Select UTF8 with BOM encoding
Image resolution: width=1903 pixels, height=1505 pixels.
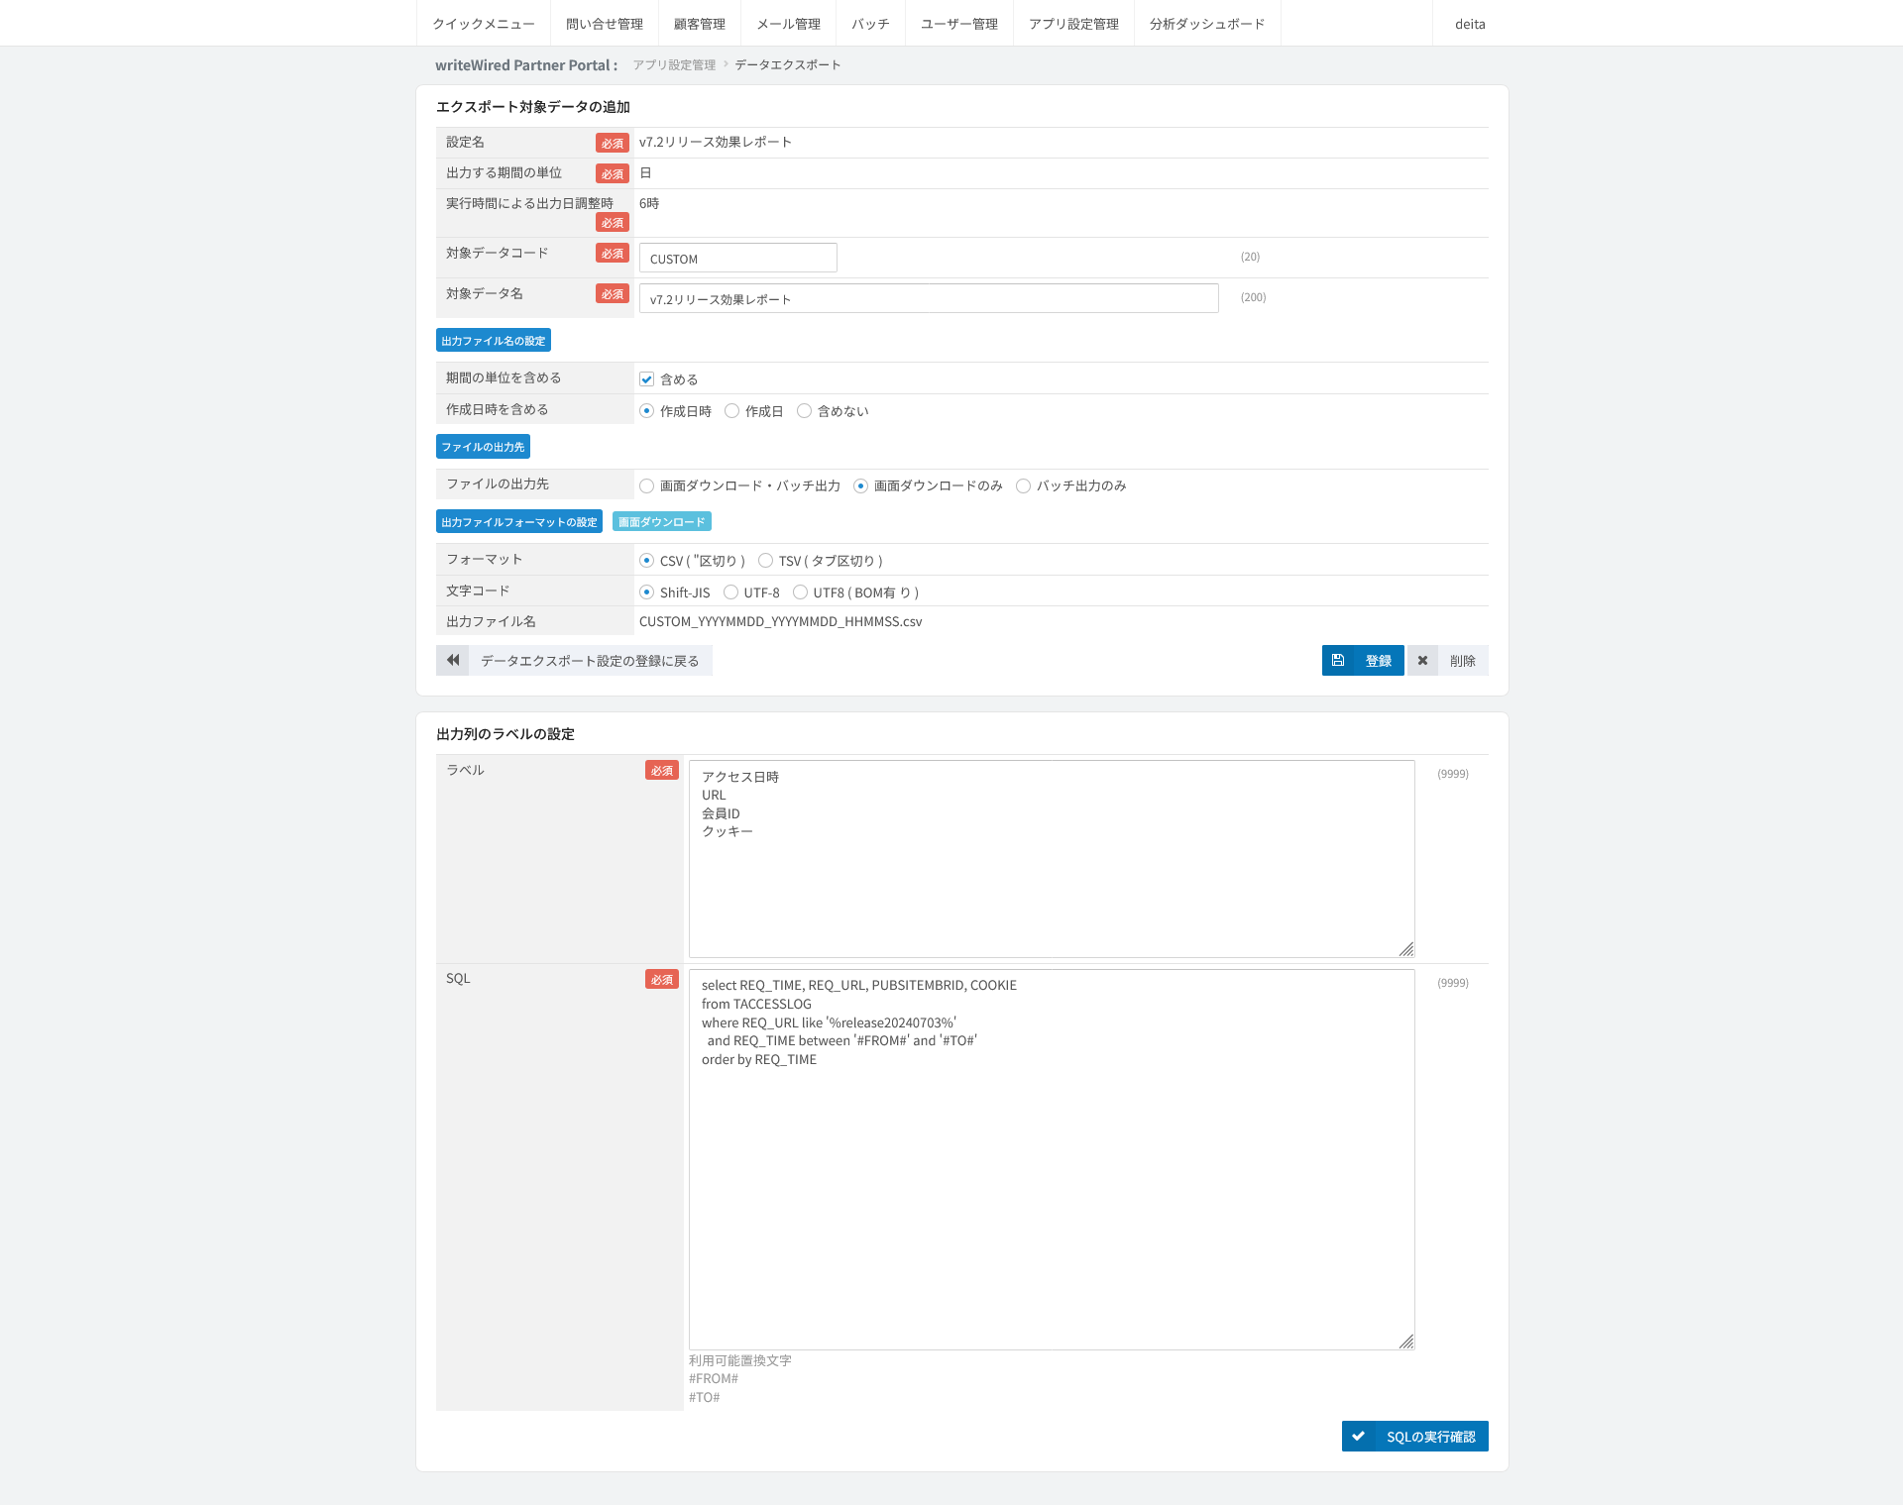click(800, 592)
